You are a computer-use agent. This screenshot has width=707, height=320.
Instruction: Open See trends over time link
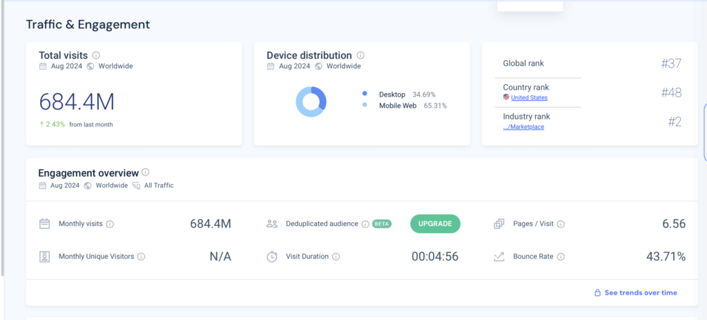(641, 293)
